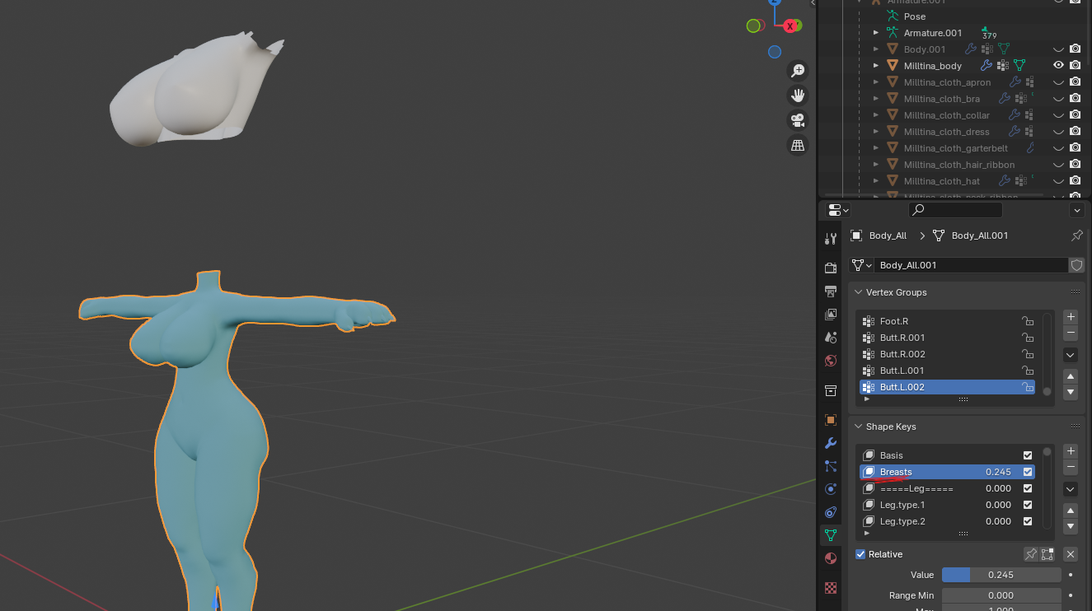Click the mesh data icon on Milltina_body row

[1019, 66]
